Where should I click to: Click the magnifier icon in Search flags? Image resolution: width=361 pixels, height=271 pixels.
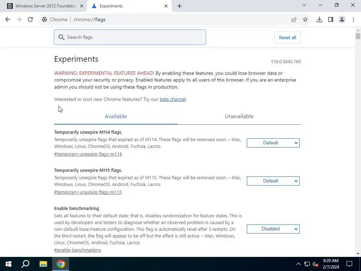61,37
